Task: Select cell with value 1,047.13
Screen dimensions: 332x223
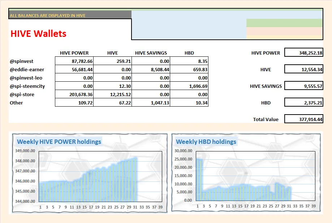Action: point(151,103)
